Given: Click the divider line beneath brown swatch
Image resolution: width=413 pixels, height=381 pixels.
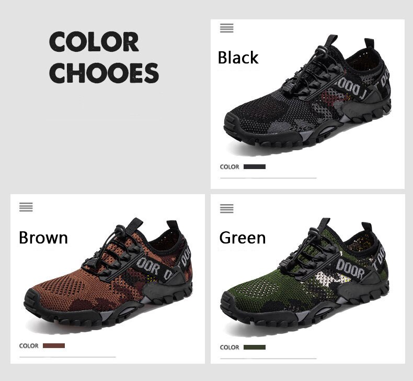Looking at the screenshot, I should [x=67, y=357].
